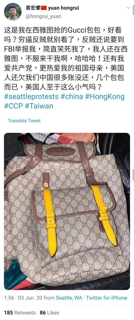Click the Chinese name 袁宏睿
Screen dimensions: 134x320
pyautogui.click(x=33, y=8)
